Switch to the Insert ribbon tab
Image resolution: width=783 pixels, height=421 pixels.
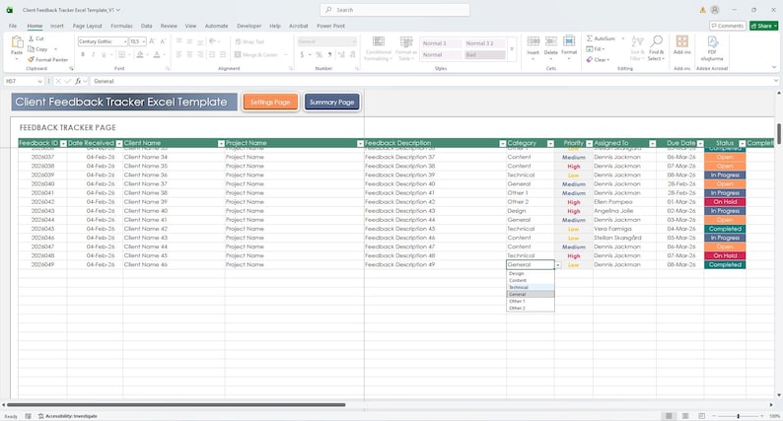[x=57, y=26]
